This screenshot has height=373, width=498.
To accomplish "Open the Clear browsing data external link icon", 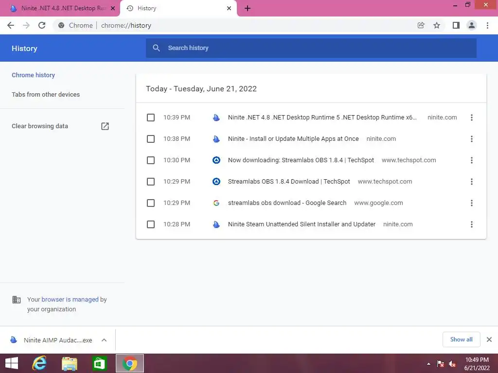I will [105, 126].
